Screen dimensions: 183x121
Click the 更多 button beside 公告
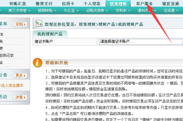20,75
